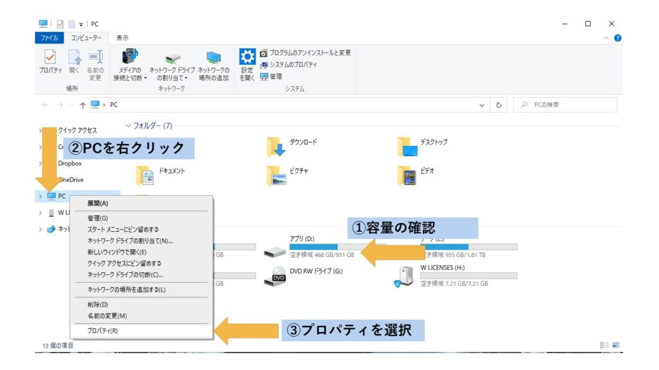Viewport: 659px width, 370px height.
Task: Click the ネットワークドライブの割り当て icon
Action: [x=172, y=59]
